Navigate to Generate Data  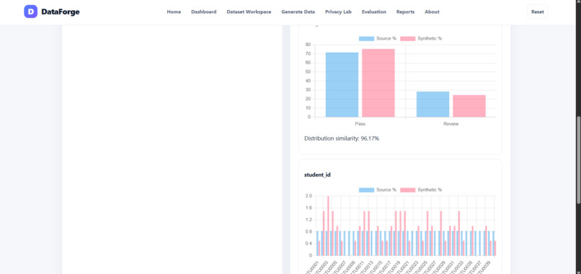click(298, 12)
